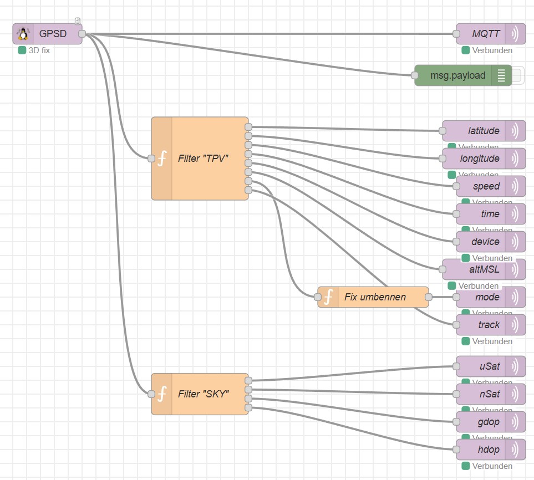Viewport: 534px width, 480px height.
Task: Select the track output node
Action: (x=486, y=325)
